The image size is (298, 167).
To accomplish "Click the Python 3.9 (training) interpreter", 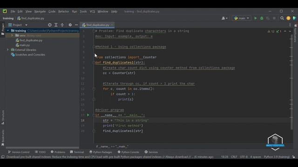I will pos(277,157).
